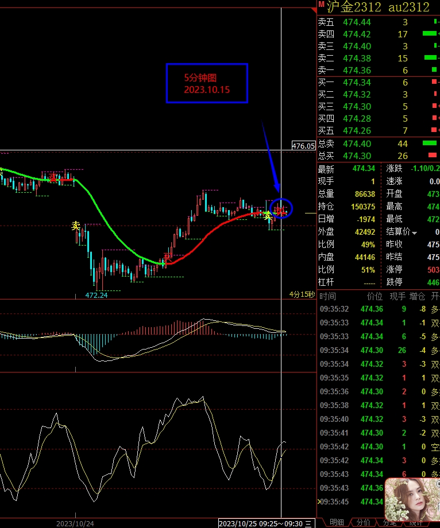This screenshot has width=440, height=528.
Task: Click the 涨停 limit-up label
Action: [x=394, y=270]
